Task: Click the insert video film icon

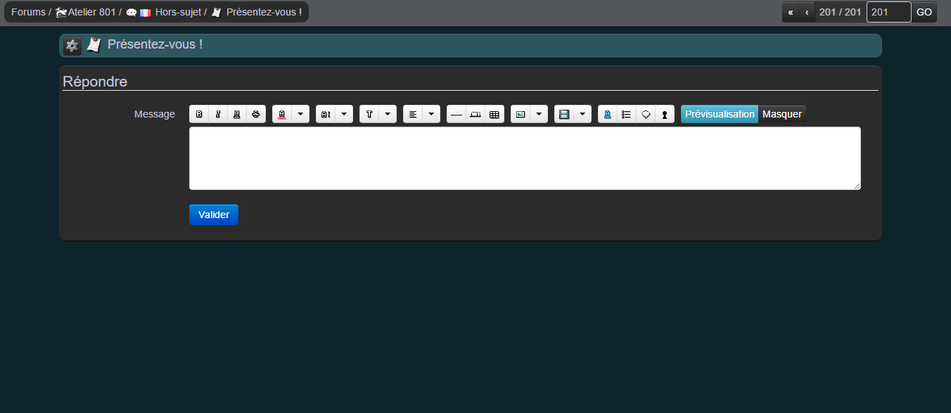Action: (564, 114)
